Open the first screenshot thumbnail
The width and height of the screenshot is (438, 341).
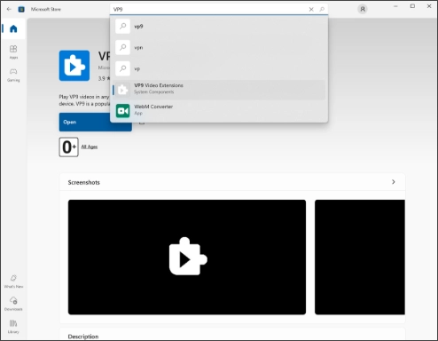pyautogui.click(x=187, y=257)
